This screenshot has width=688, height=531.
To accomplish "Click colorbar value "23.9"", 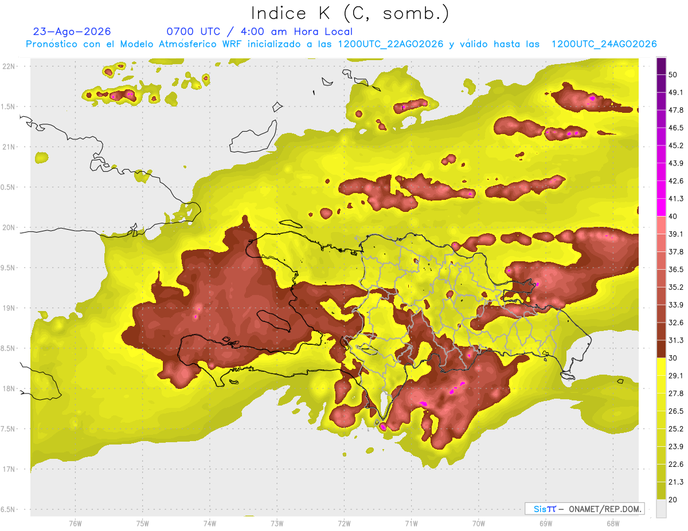I will point(676,447).
